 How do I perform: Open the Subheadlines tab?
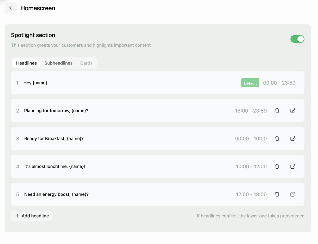pyautogui.click(x=58, y=63)
